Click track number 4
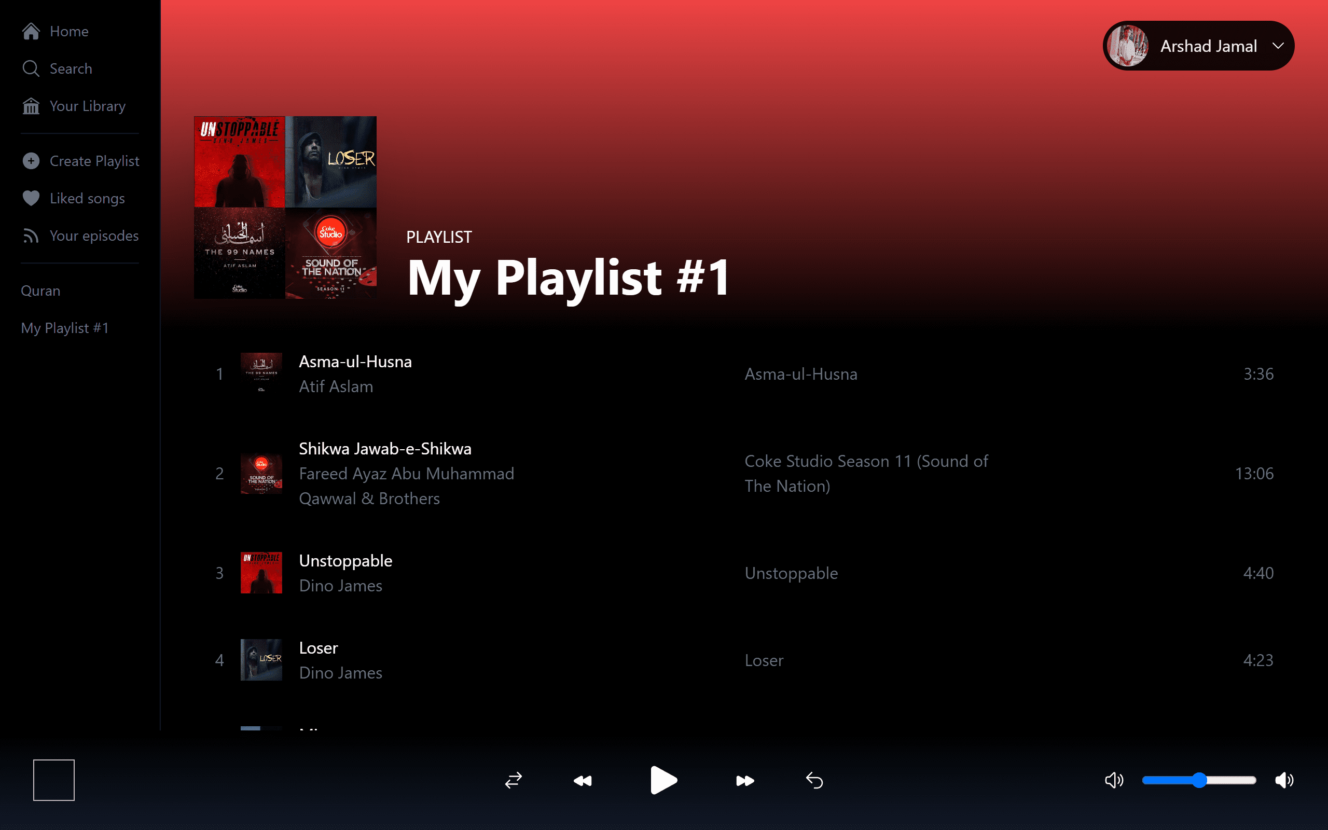The width and height of the screenshot is (1328, 830). tap(219, 660)
